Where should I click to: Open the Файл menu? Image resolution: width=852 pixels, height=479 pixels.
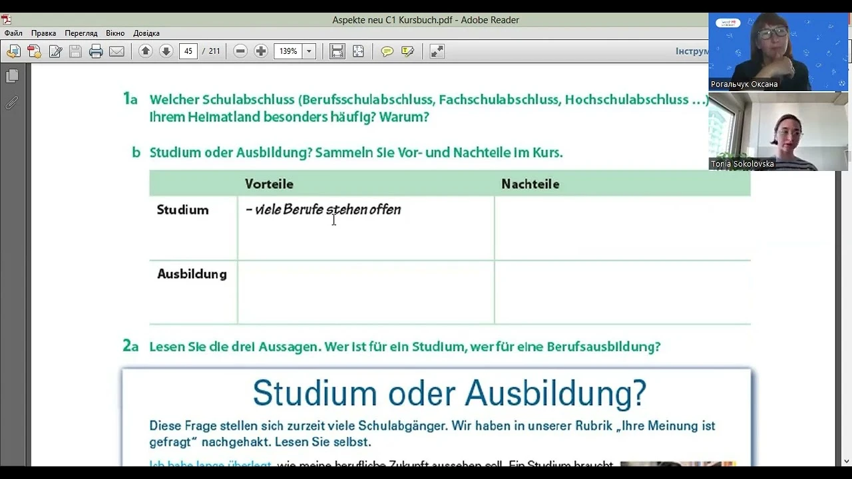[x=13, y=33]
